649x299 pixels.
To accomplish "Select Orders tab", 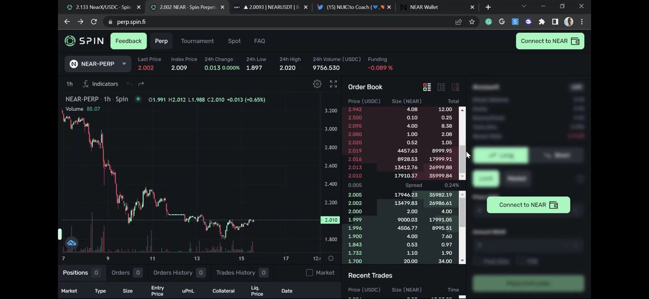I will (x=127, y=273).
